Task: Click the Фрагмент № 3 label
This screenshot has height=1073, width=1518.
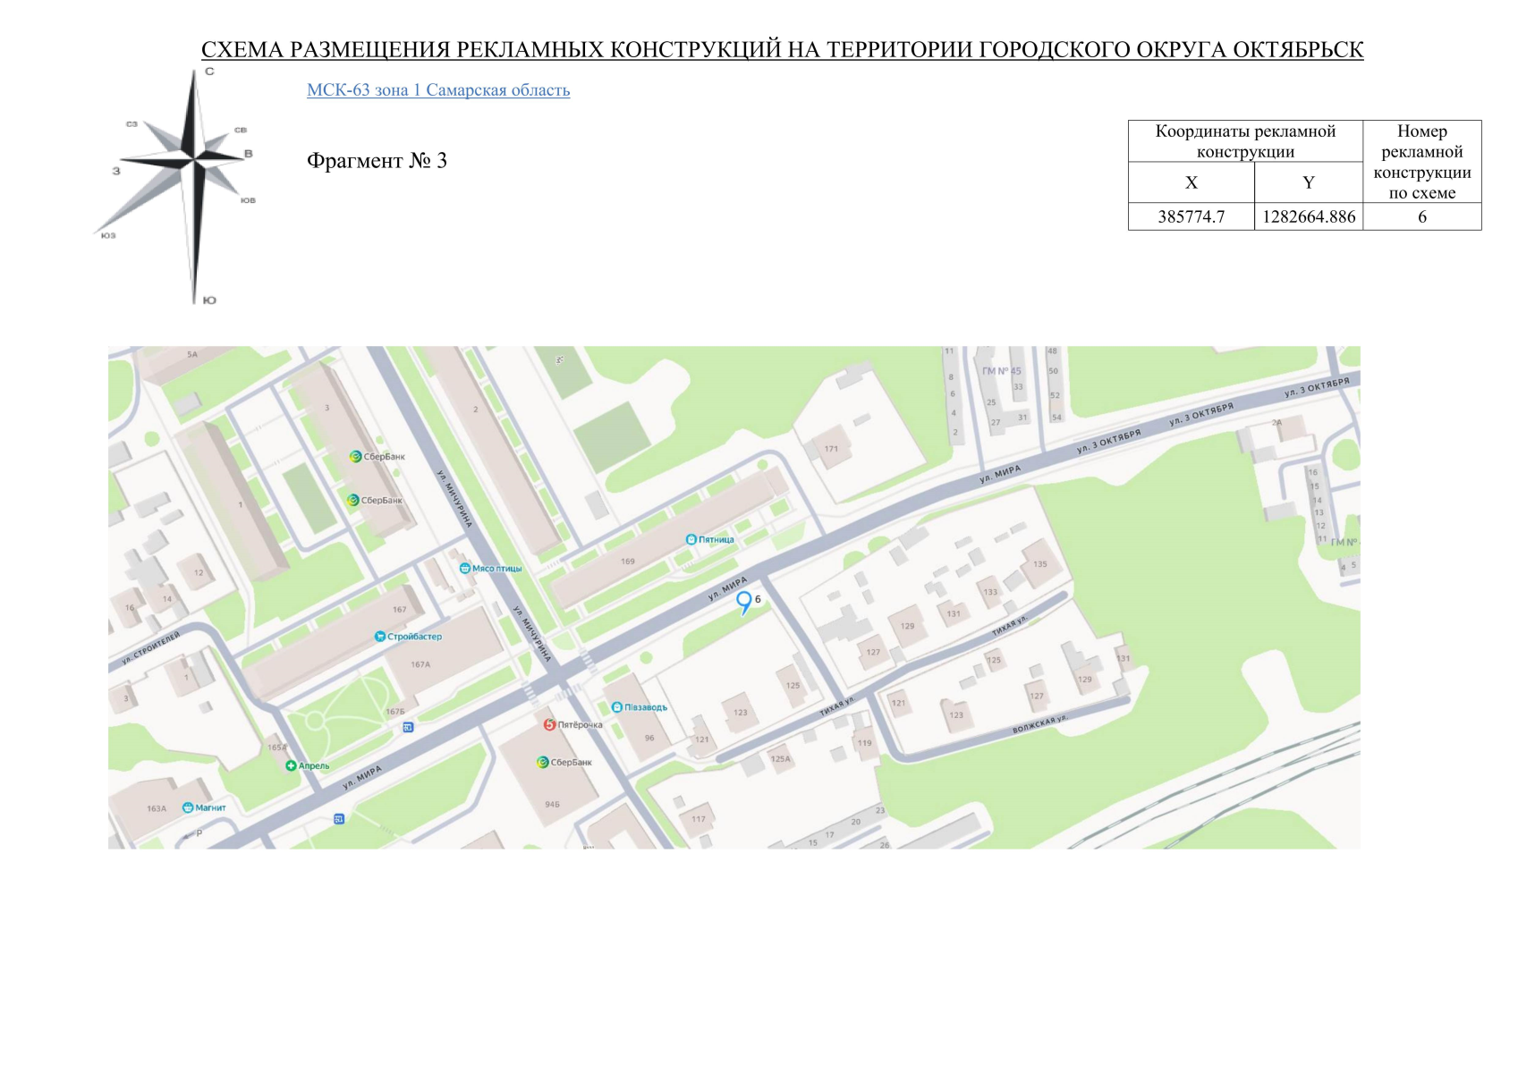Action: pyautogui.click(x=377, y=161)
